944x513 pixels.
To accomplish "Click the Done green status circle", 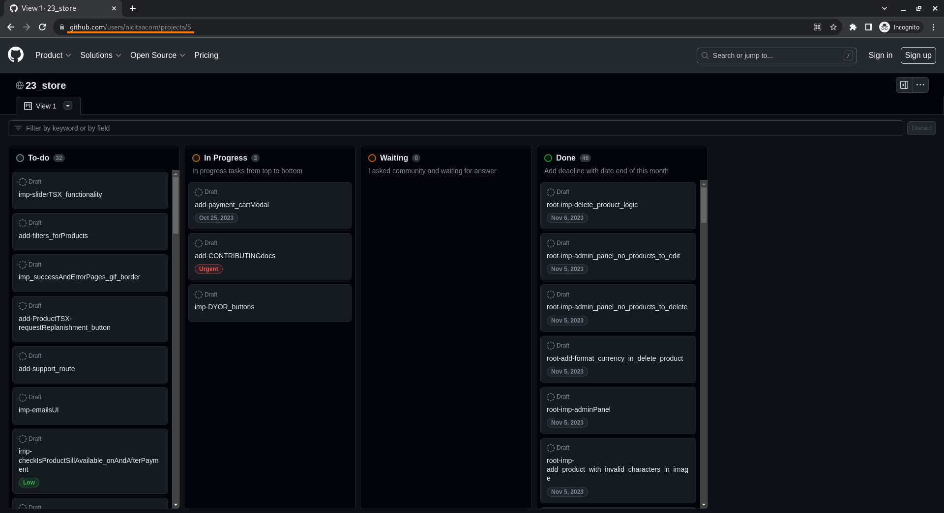I will 548,158.
